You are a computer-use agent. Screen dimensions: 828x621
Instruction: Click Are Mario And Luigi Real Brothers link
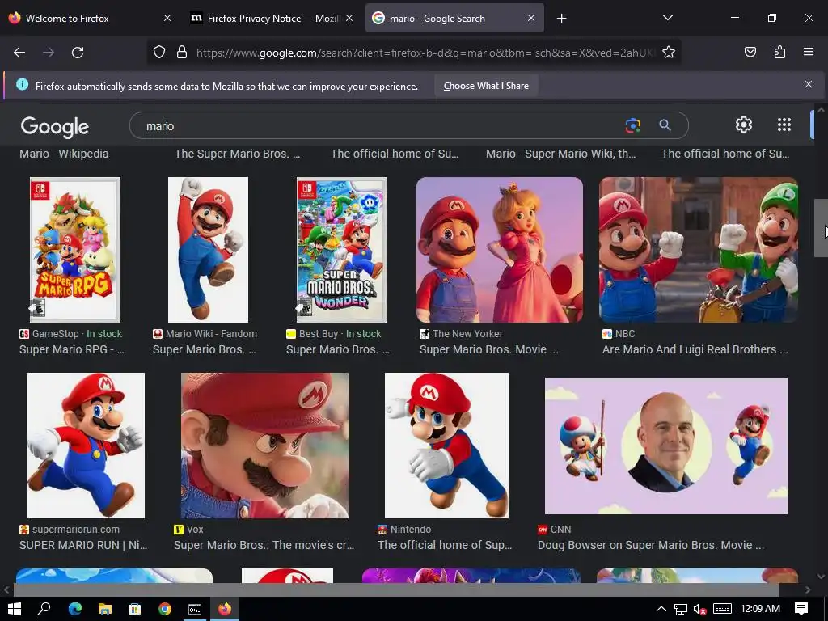pos(695,349)
